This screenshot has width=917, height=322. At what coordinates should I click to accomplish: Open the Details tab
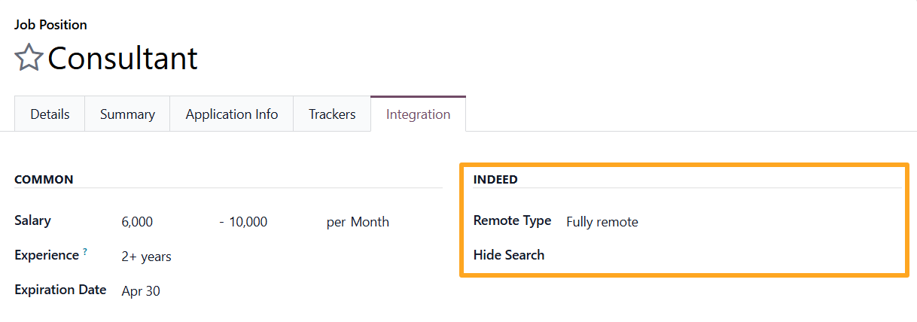pyautogui.click(x=50, y=114)
